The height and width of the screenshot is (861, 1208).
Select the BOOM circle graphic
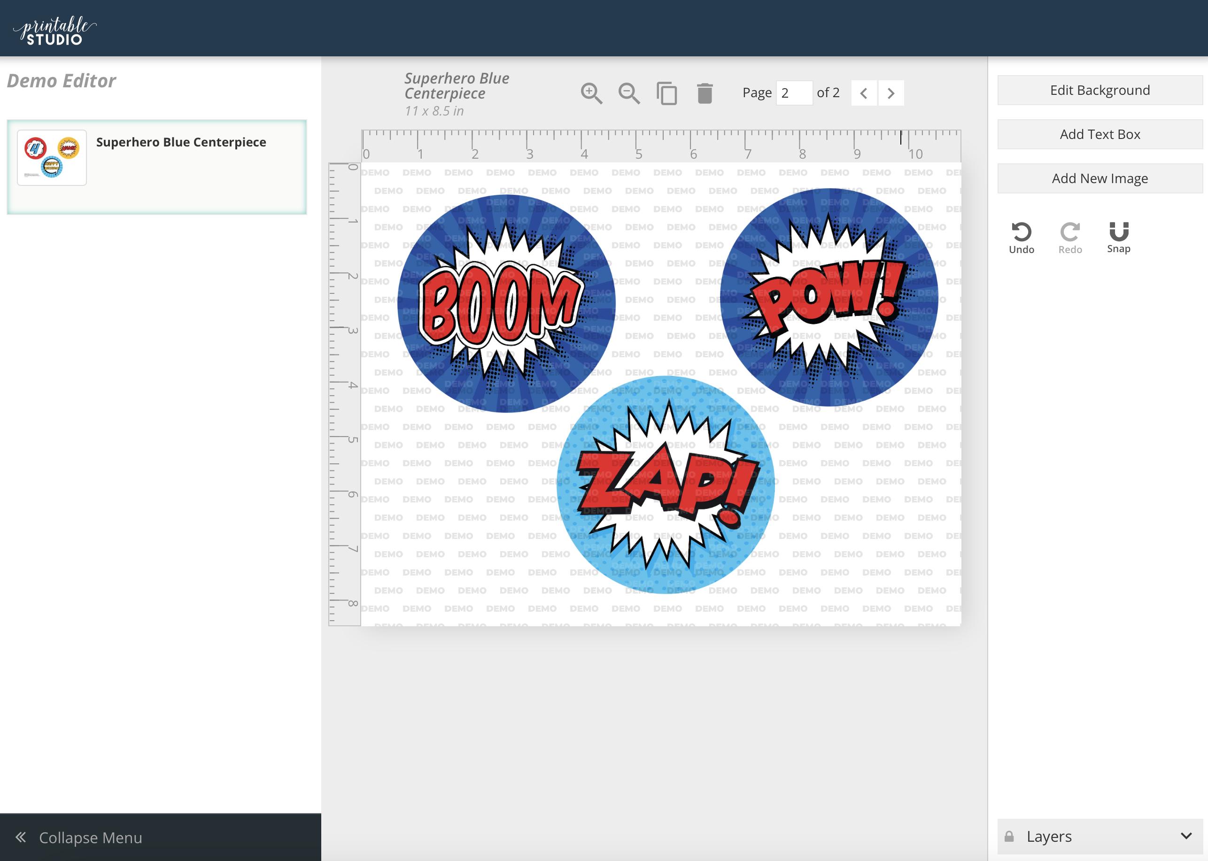coord(506,303)
